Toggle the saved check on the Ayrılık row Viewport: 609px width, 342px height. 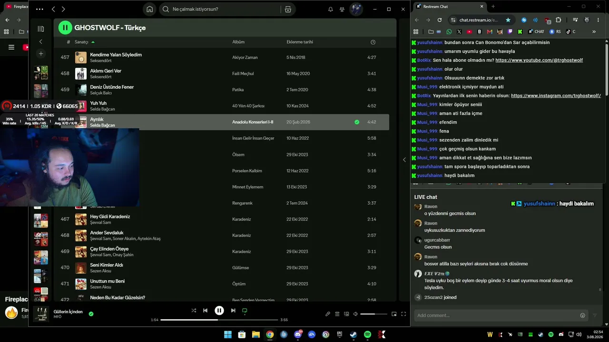tap(357, 122)
